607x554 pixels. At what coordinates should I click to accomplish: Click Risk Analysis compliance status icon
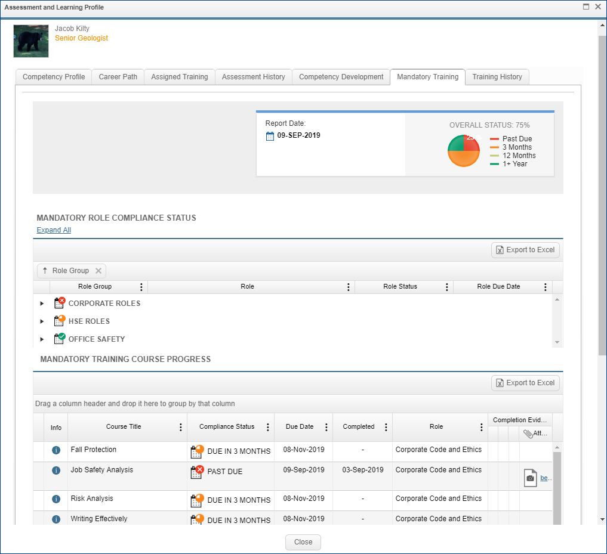[197, 500]
